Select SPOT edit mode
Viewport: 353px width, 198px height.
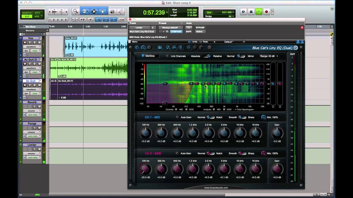pos(38,13)
